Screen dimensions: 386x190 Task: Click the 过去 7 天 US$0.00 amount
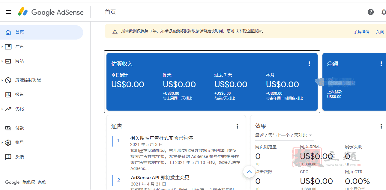231,85
